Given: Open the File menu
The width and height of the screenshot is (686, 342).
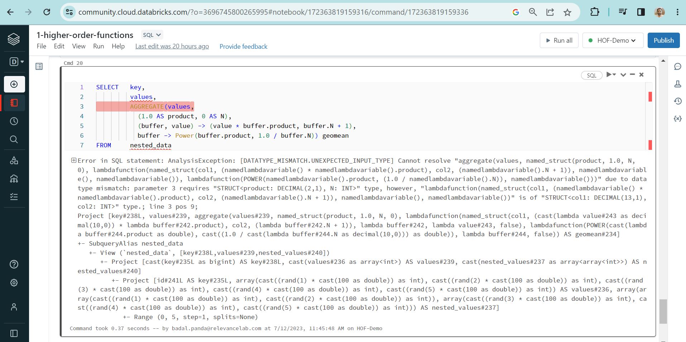Looking at the screenshot, I should [41, 46].
